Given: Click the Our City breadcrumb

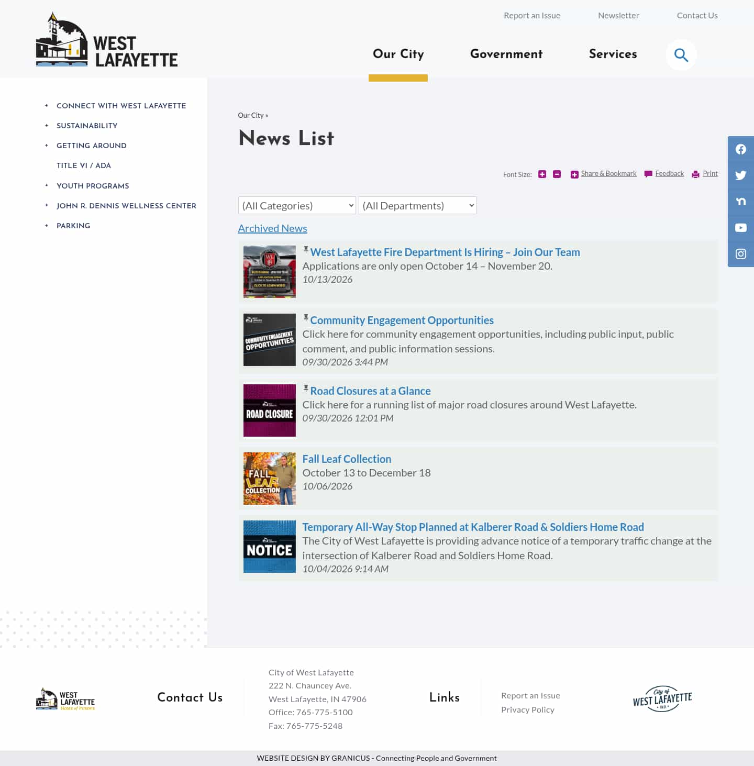Looking at the screenshot, I should pyautogui.click(x=251, y=115).
